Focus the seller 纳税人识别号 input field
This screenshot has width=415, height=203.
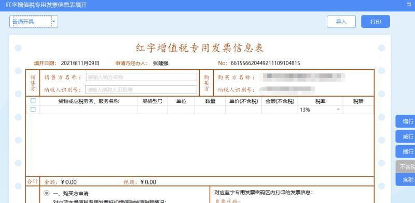pyautogui.click(x=141, y=90)
